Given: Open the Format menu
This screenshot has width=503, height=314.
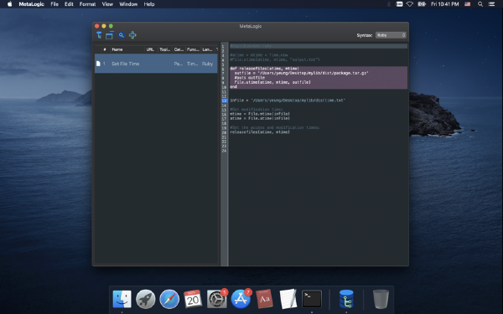Looking at the screenshot, I should [x=87, y=4].
